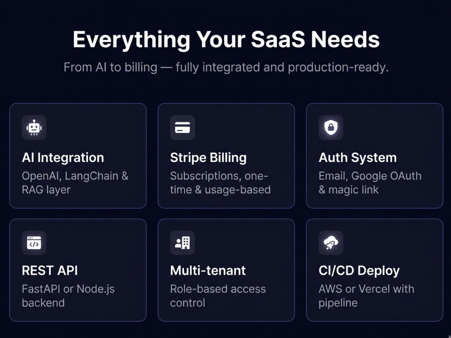Select the Auth System card title
The height and width of the screenshot is (338, 451).
tap(358, 158)
